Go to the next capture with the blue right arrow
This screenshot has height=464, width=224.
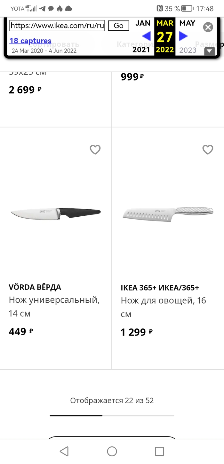tap(183, 36)
